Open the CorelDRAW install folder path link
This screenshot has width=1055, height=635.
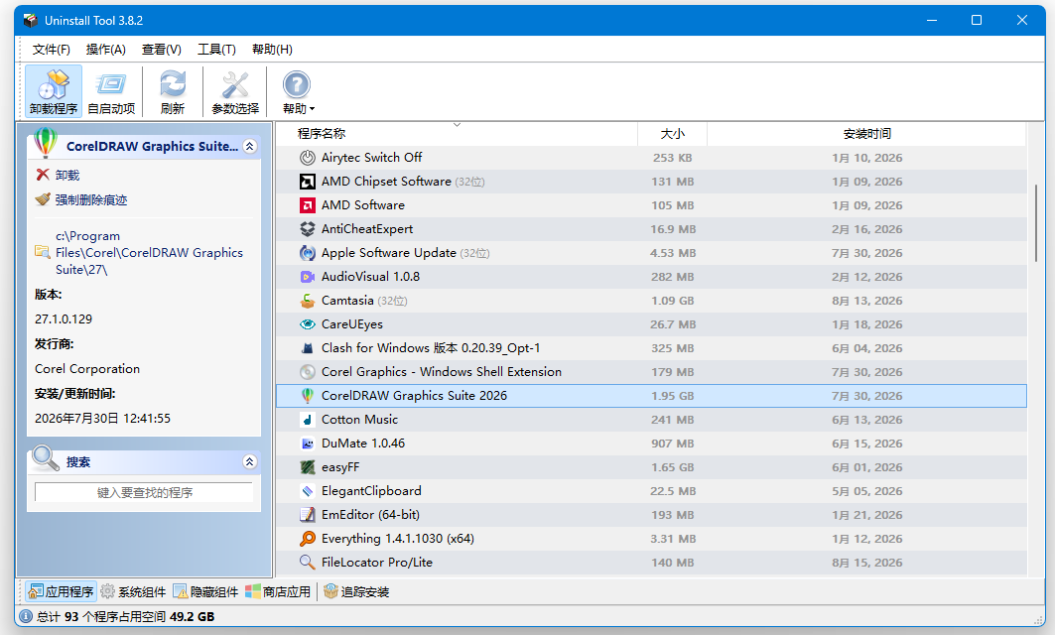pos(149,253)
